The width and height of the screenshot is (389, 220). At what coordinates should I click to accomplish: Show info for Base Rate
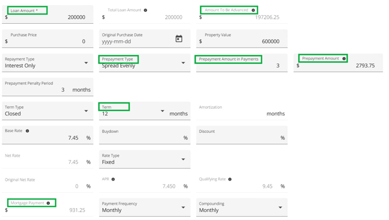(27, 131)
